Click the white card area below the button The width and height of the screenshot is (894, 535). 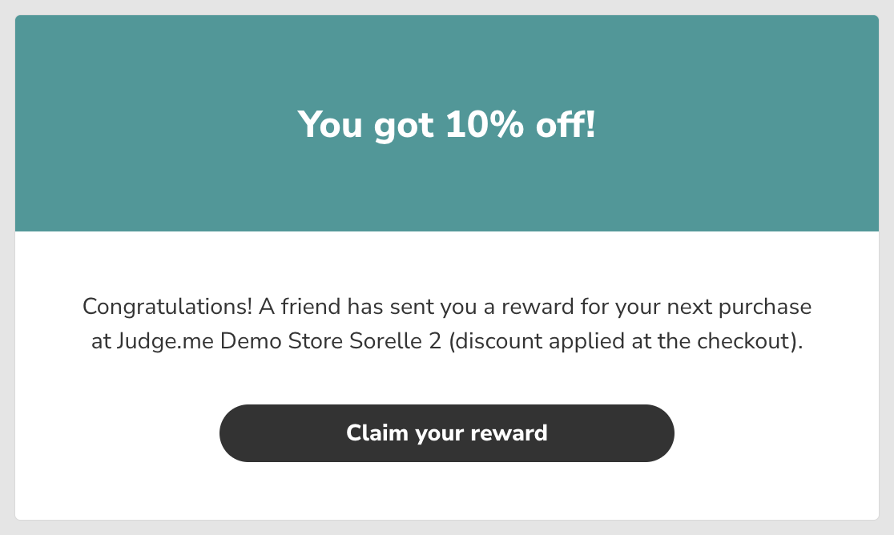tap(446, 493)
